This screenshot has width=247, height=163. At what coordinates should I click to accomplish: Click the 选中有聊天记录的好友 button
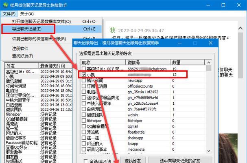point(180,161)
